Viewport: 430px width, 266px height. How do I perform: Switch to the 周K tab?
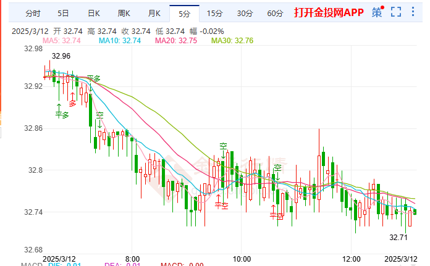tap(124, 13)
